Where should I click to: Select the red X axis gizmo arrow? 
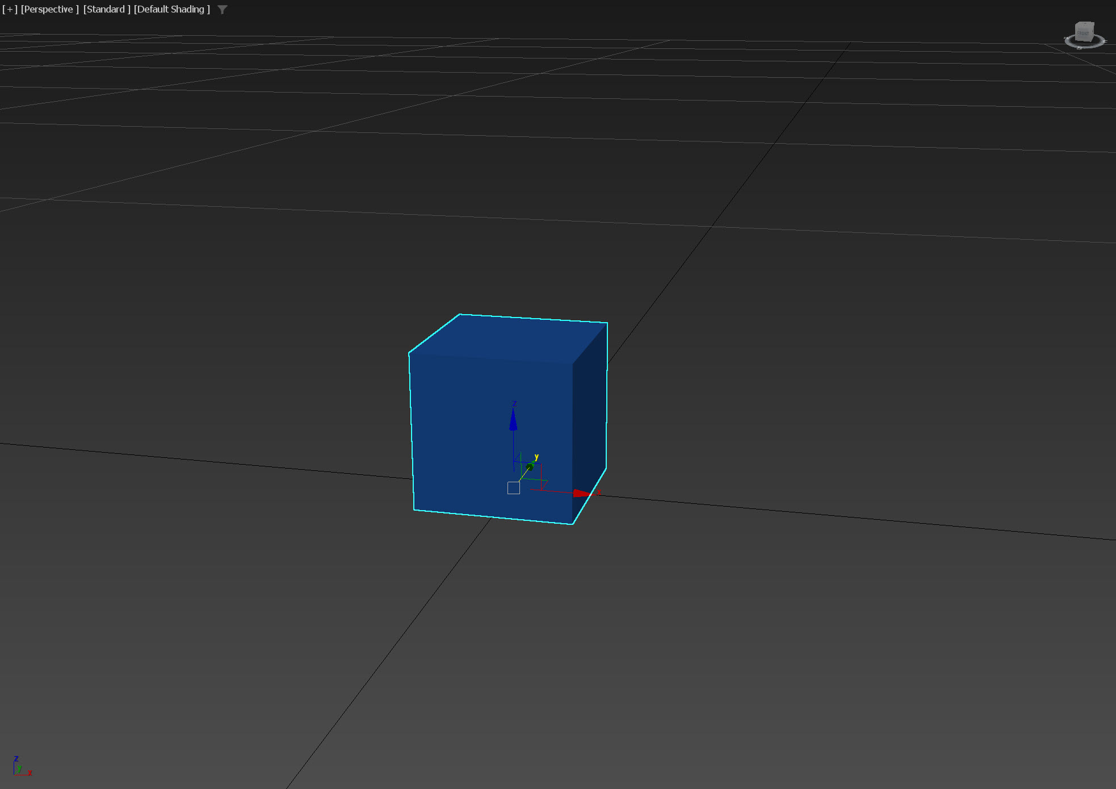coord(581,493)
